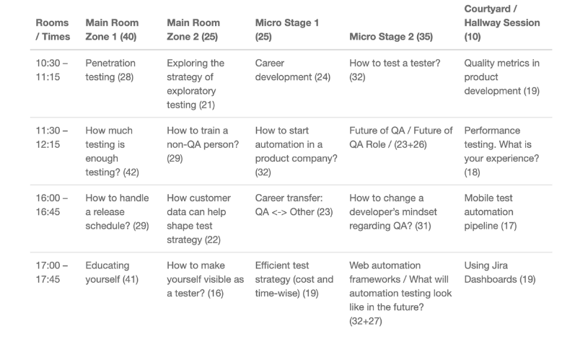This screenshot has height=339, width=562.
Task: Select 'How to start automation in a product company?'
Action: point(296,151)
